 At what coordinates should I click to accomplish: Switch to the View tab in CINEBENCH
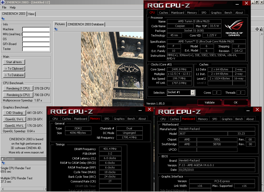[x=31, y=14]
